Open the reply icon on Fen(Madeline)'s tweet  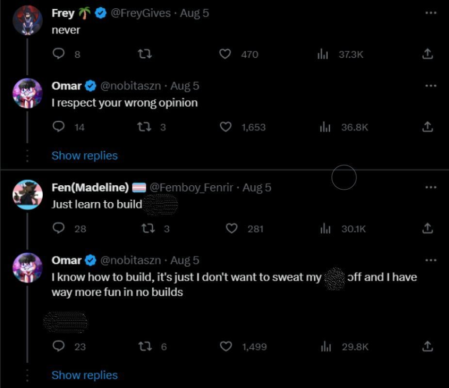coord(59,229)
